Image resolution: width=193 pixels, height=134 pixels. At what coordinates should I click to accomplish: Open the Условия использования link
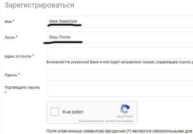tap(119, 121)
